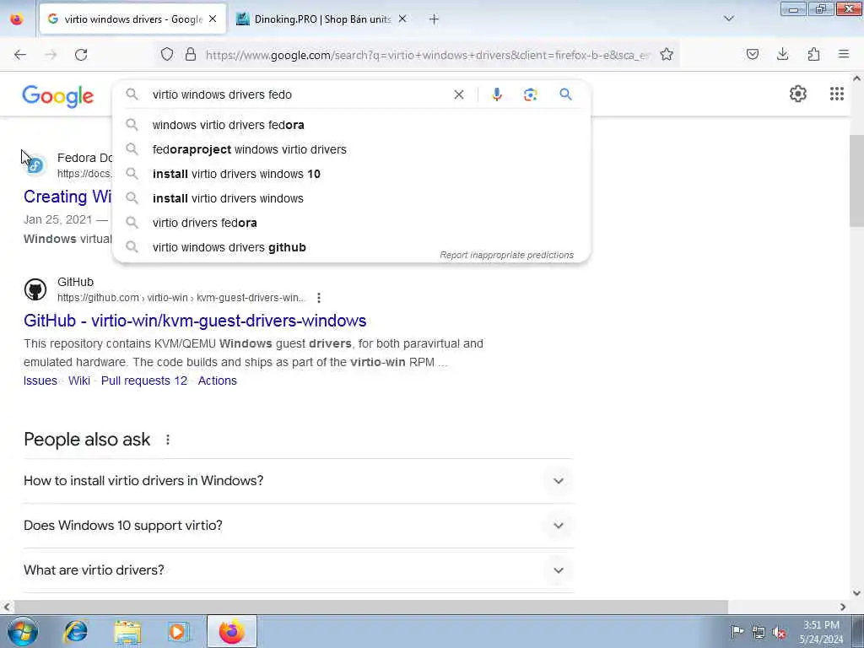Reload the current page
864x648 pixels.
81,55
